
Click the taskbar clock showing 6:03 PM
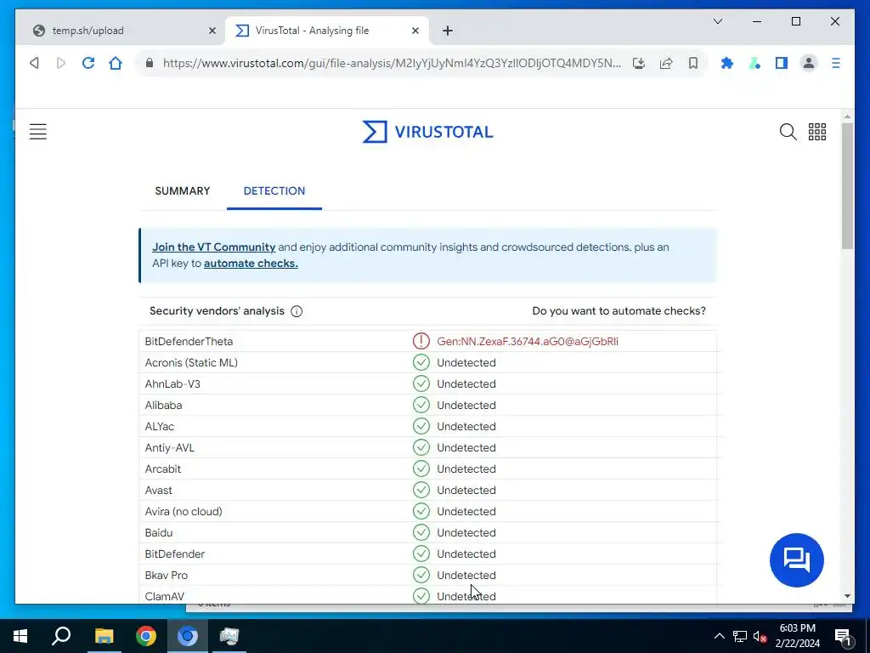797,636
